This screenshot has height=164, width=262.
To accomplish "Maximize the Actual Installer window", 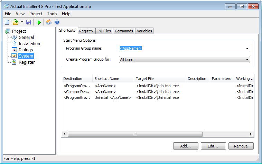I will (242, 7).
